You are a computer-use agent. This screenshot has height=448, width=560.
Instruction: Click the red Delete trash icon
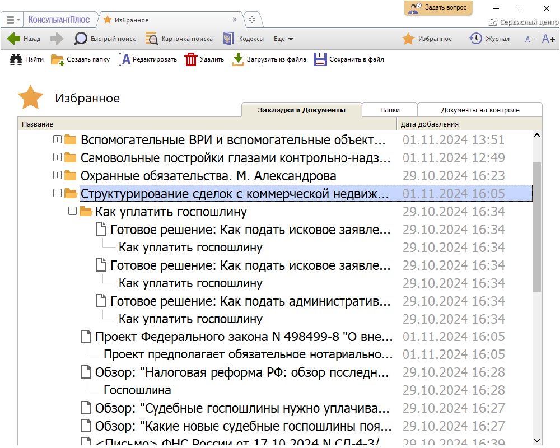click(191, 59)
